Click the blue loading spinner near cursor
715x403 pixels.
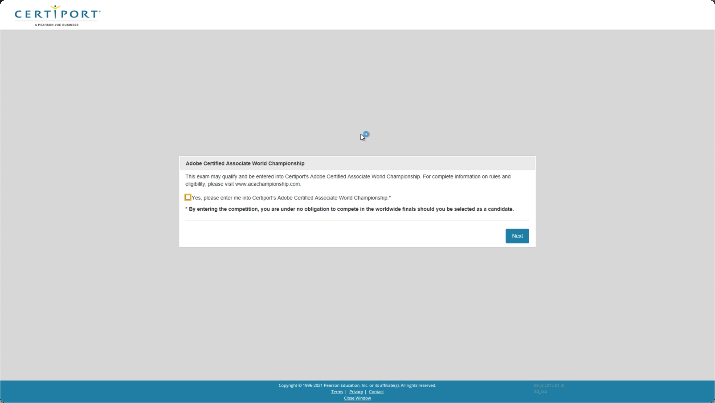click(366, 134)
